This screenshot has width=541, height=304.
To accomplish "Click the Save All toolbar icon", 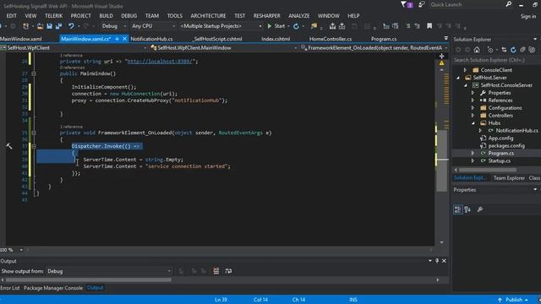I will tap(58, 26).
